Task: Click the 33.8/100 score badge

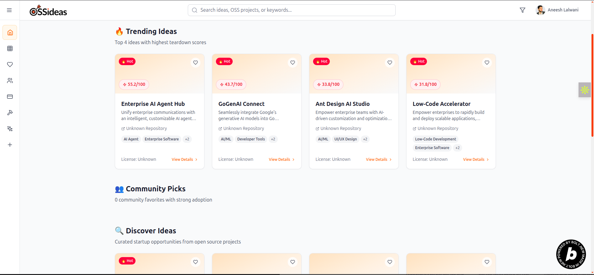Action: (x=328, y=85)
